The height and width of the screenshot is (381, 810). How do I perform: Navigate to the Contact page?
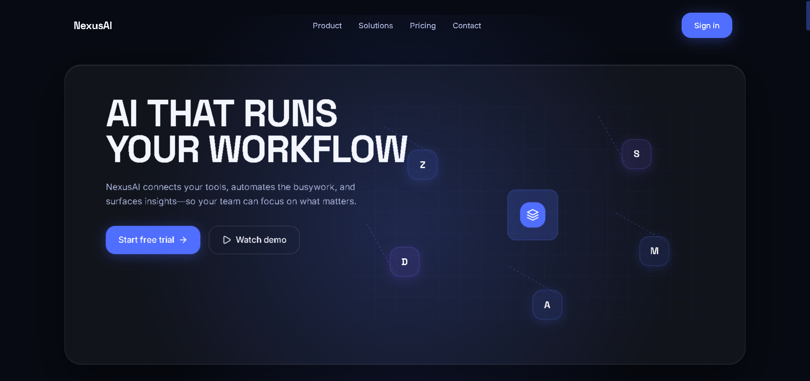coord(467,26)
